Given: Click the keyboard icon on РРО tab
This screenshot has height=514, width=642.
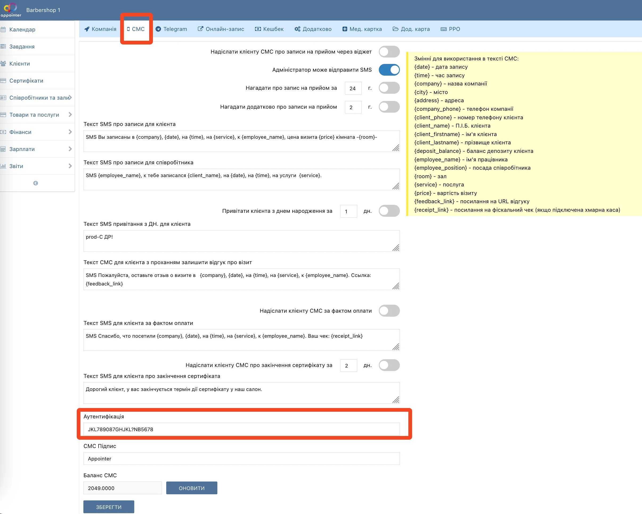Looking at the screenshot, I should pos(443,29).
